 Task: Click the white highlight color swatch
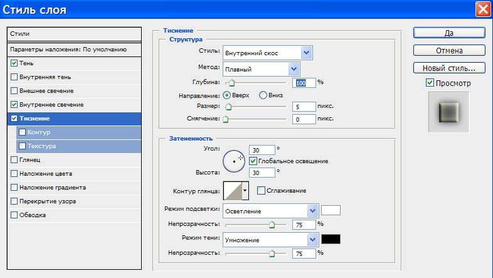coord(331,210)
